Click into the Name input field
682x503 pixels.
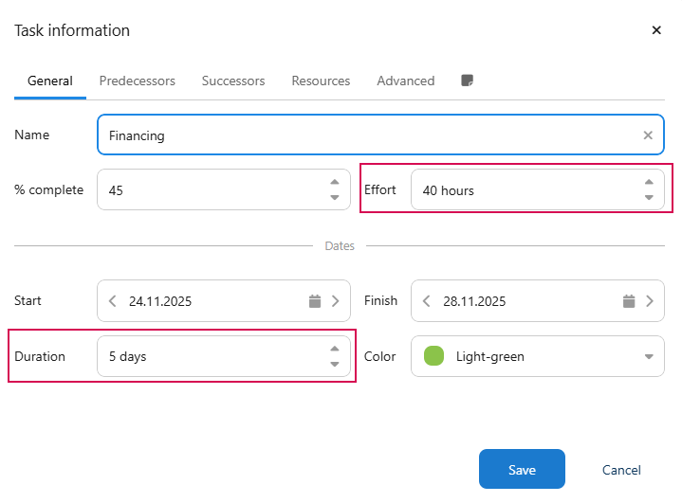(370, 135)
